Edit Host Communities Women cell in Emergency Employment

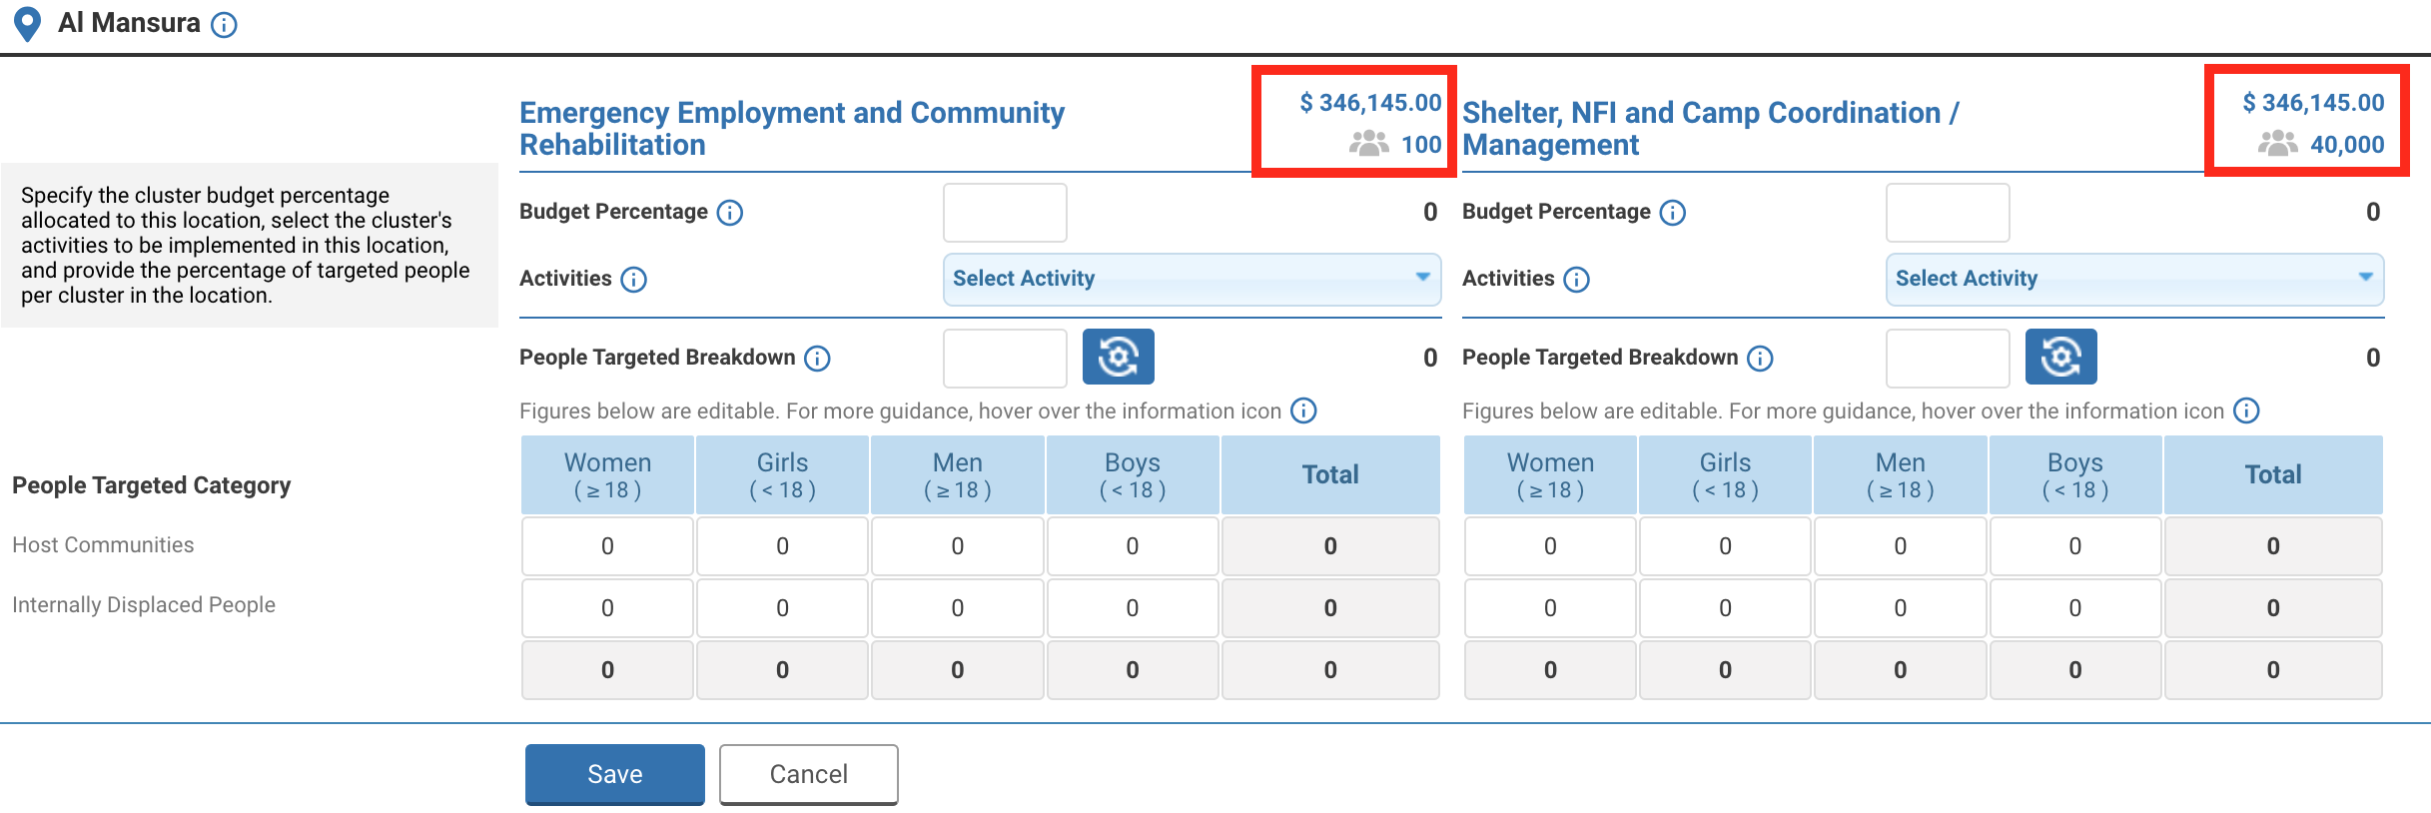click(x=607, y=546)
